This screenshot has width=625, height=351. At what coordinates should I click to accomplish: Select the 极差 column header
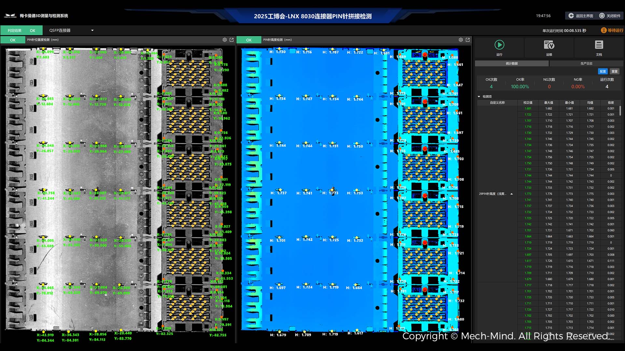tap(611, 102)
